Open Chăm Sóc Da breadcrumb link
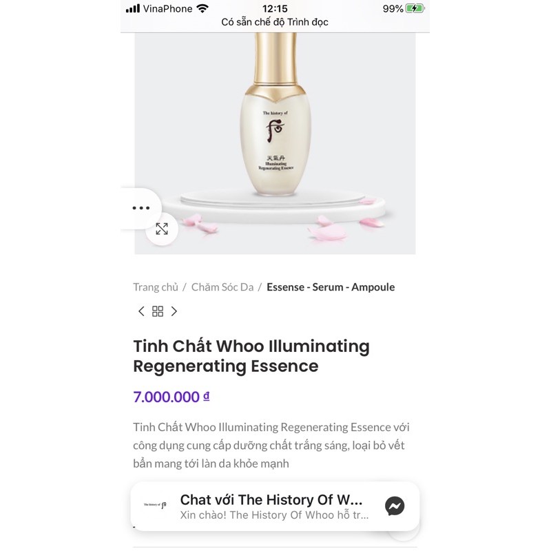Screen dimensions: 551x551 point(222,287)
